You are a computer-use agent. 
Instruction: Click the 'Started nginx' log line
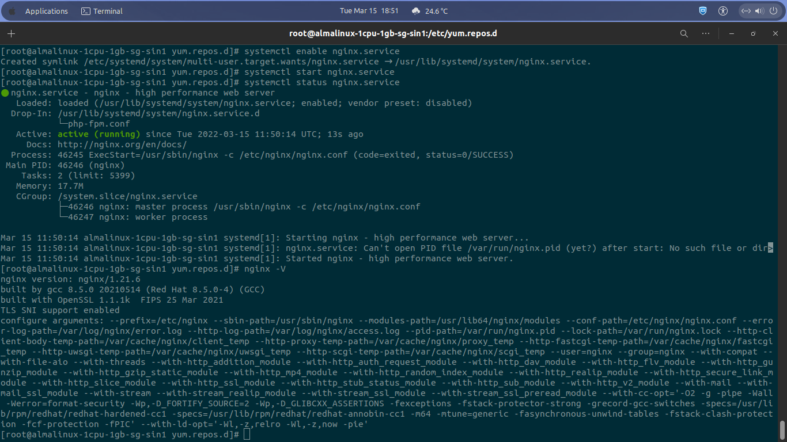[x=256, y=258]
